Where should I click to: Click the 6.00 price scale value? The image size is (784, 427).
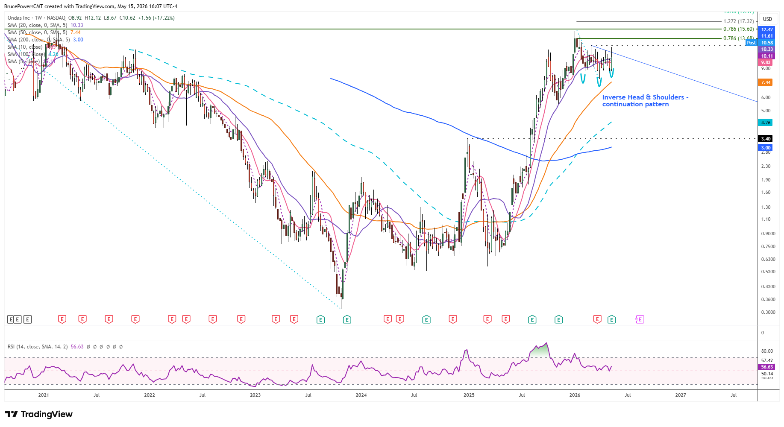(766, 97)
